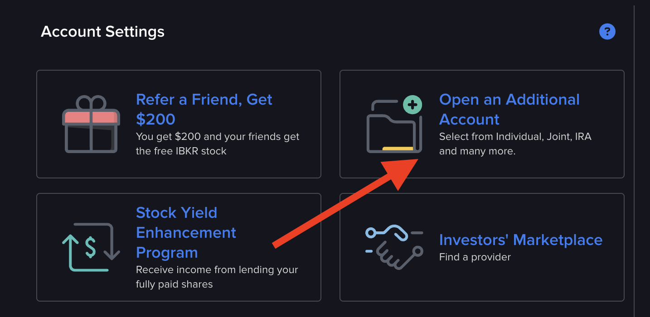Image resolution: width=650 pixels, height=317 pixels.
Task: Click the green plus badge on the folder icon
Action: tap(412, 105)
